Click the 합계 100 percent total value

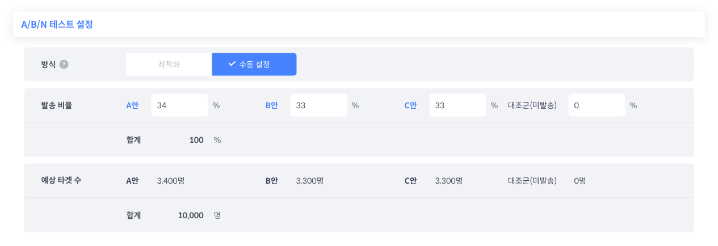coord(196,140)
